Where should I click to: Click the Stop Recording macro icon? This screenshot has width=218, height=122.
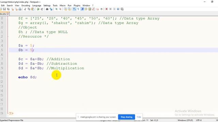[x=110, y=9]
